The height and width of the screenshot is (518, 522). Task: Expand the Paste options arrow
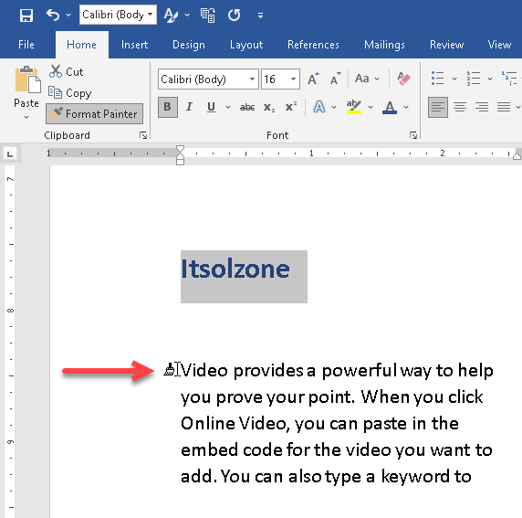pos(26,117)
